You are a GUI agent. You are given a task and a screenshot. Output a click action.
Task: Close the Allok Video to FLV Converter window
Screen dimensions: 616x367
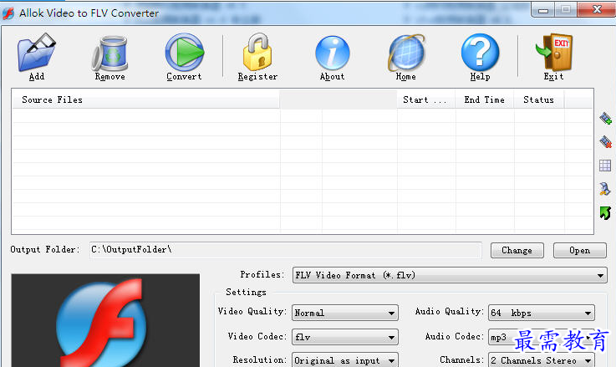(x=597, y=9)
